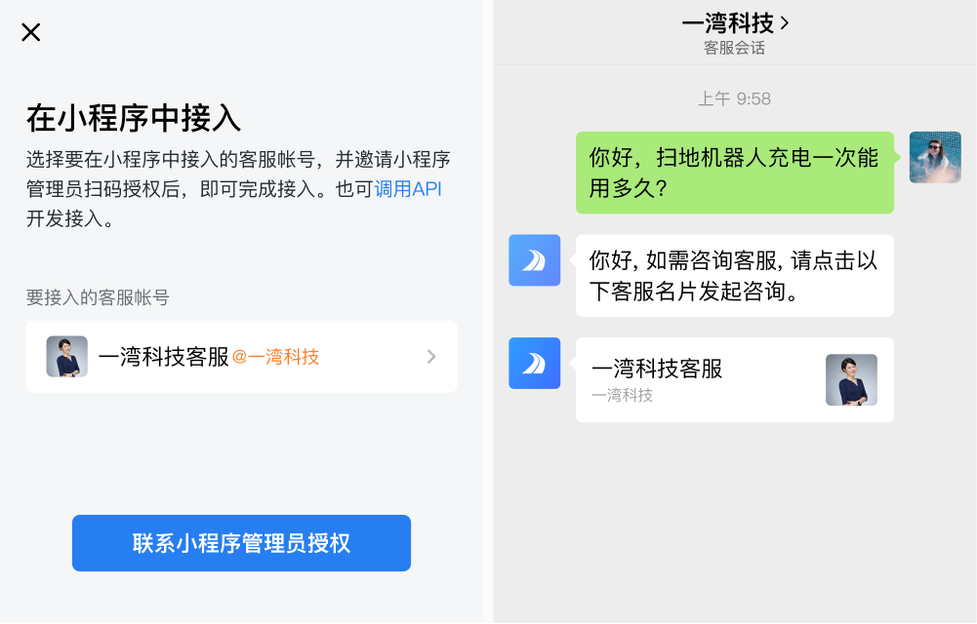
Task: Select the 一湾科技客服 account avatar in selector
Action: [x=67, y=357]
